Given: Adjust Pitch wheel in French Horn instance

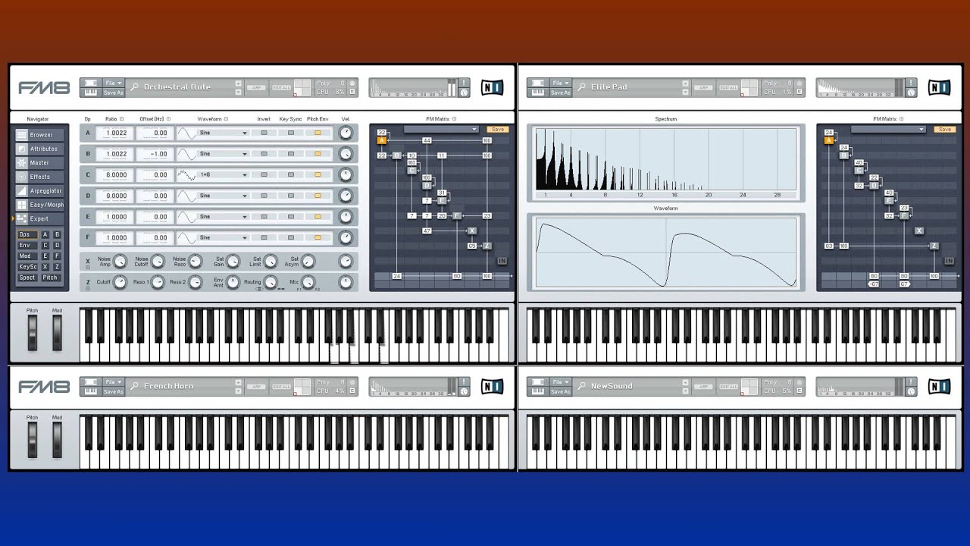Looking at the screenshot, I should [32, 440].
